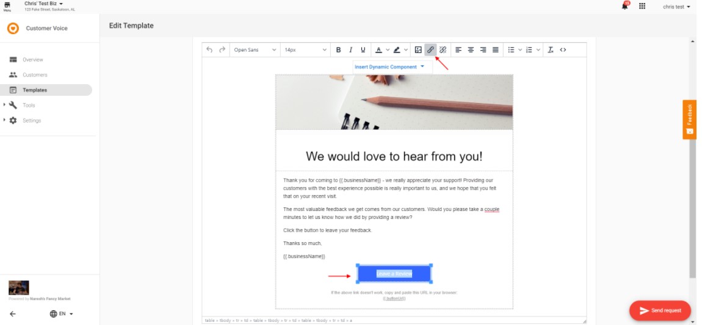Toggle italic formatting
The height and width of the screenshot is (325, 702).
click(x=350, y=50)
